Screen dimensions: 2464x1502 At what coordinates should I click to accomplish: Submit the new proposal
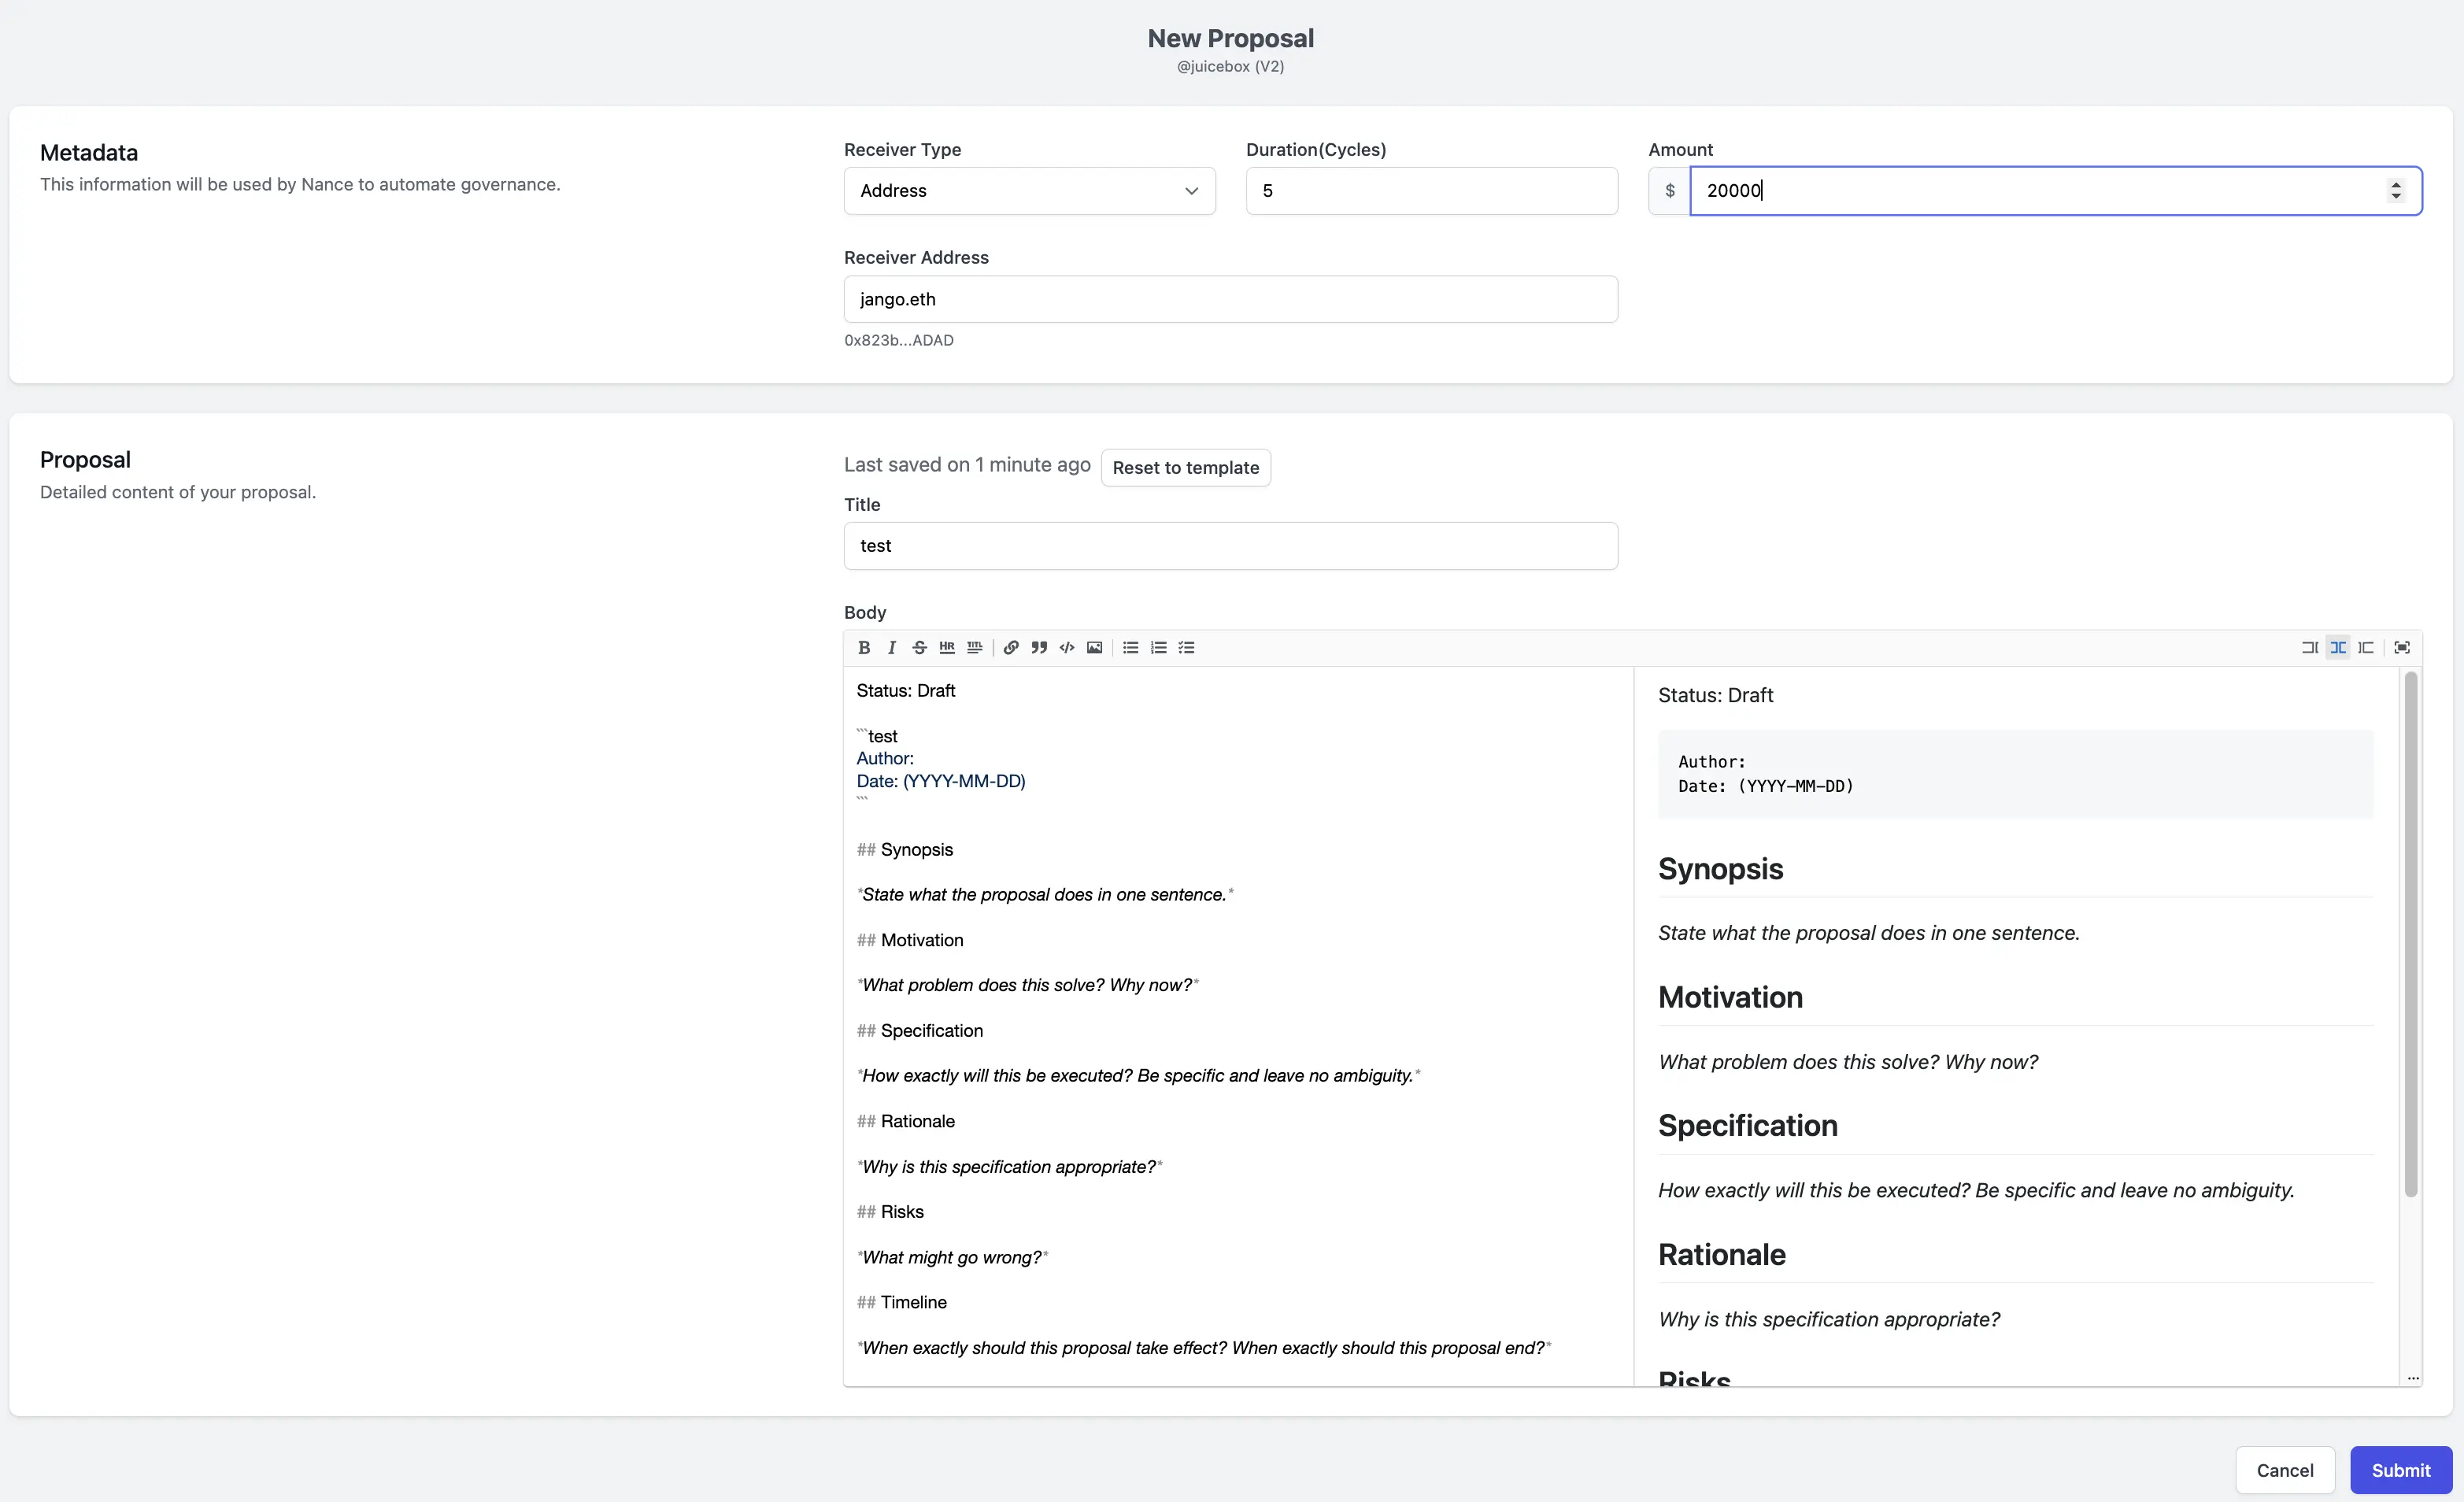click(x=2401, y=1470)
